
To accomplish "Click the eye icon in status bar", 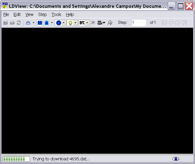I will tap(176, 159).
